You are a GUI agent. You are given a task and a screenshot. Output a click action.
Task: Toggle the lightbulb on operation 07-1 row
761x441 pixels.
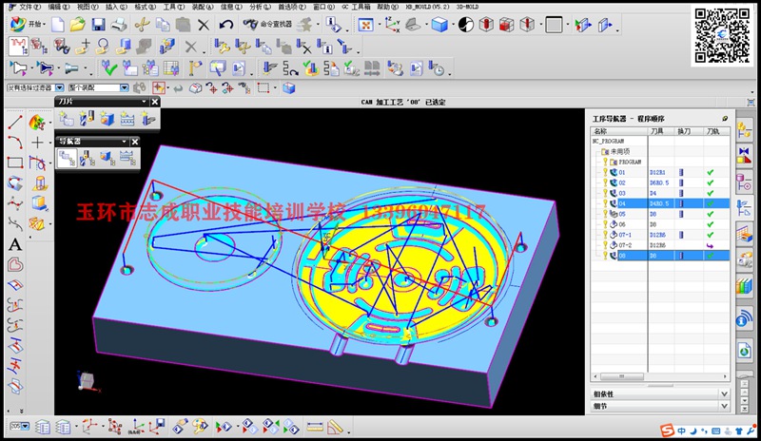(x=605, y=235)
